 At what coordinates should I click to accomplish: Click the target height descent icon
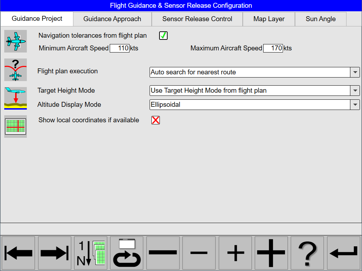click(x=16, y=98)
